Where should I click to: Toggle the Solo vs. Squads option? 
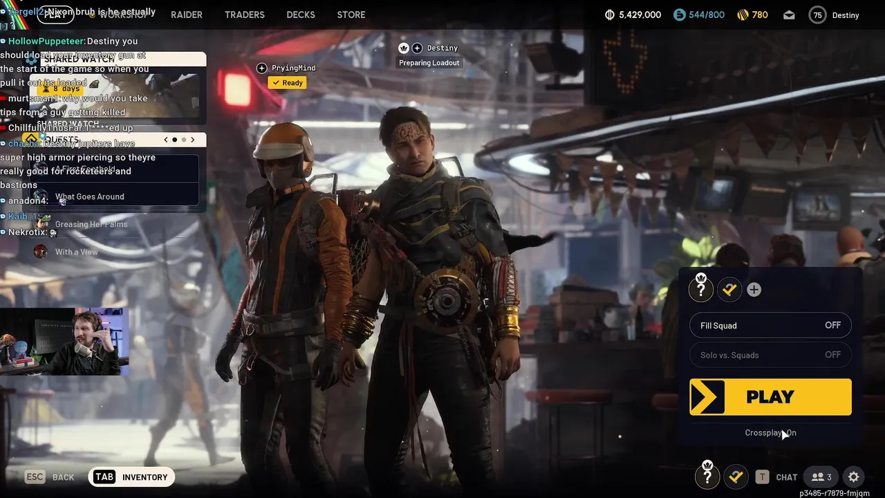pyautogui.click(x=770, y=355)
